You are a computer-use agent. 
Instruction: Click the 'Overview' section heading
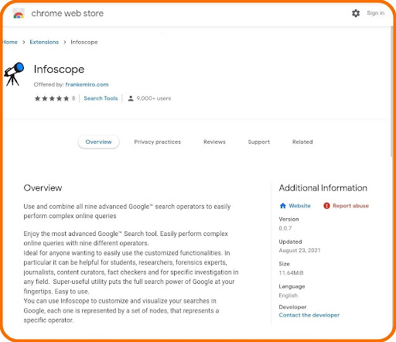pos(43,188)
